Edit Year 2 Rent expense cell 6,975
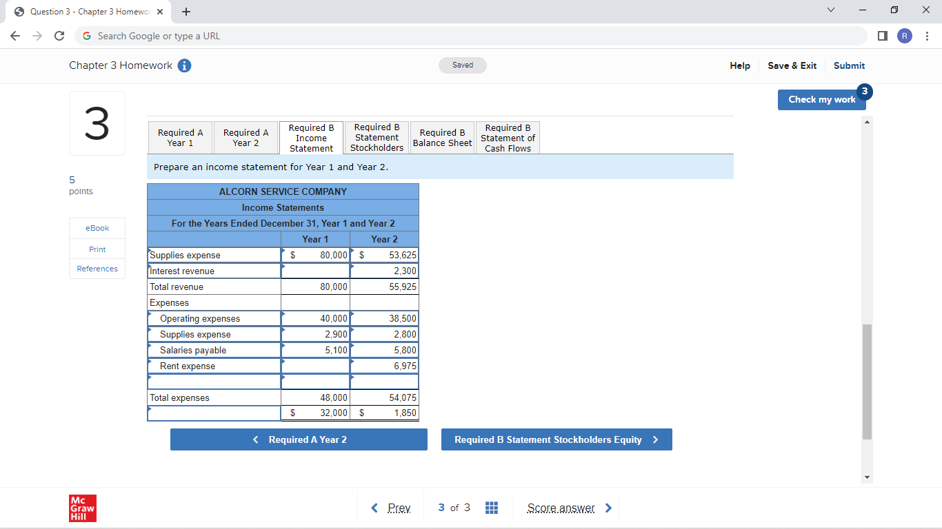The width and height of the screenshot is (942, 529). coord(384,366)
